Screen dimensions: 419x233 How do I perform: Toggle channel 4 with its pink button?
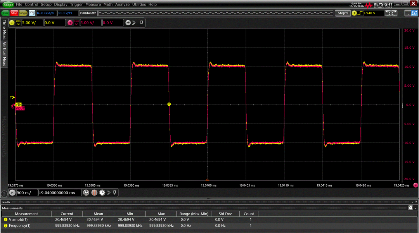tap(70, 23)
